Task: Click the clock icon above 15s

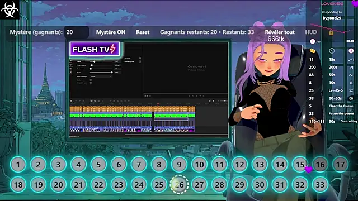Action: [332, 51]
